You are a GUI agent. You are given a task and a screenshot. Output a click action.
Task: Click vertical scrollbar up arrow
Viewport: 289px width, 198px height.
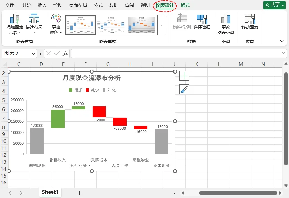(x=286, y=64)
